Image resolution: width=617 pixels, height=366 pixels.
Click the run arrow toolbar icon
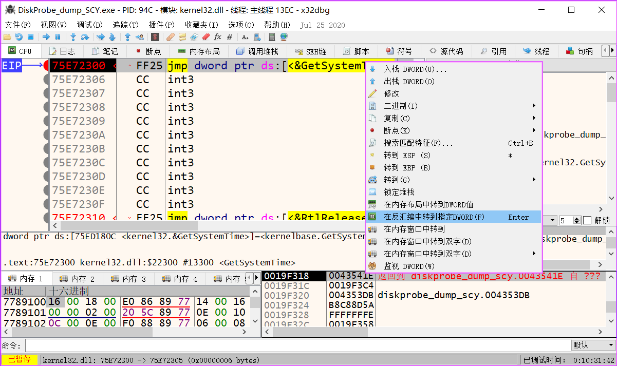click(x=46, y=37)
